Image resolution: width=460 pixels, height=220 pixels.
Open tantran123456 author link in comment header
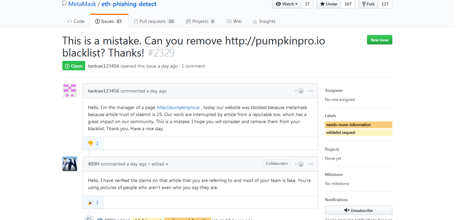103,91
